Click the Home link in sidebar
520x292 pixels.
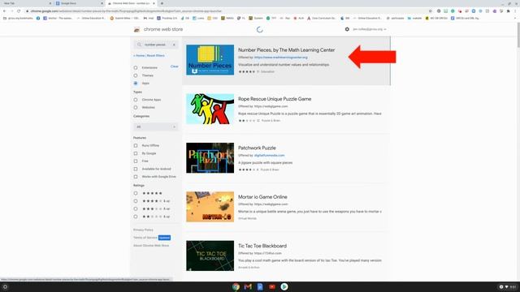(x=139, y=56)
